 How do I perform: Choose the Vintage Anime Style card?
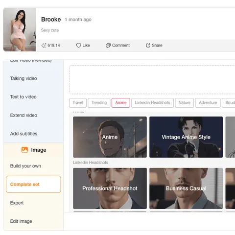click(x=186, y=137)
